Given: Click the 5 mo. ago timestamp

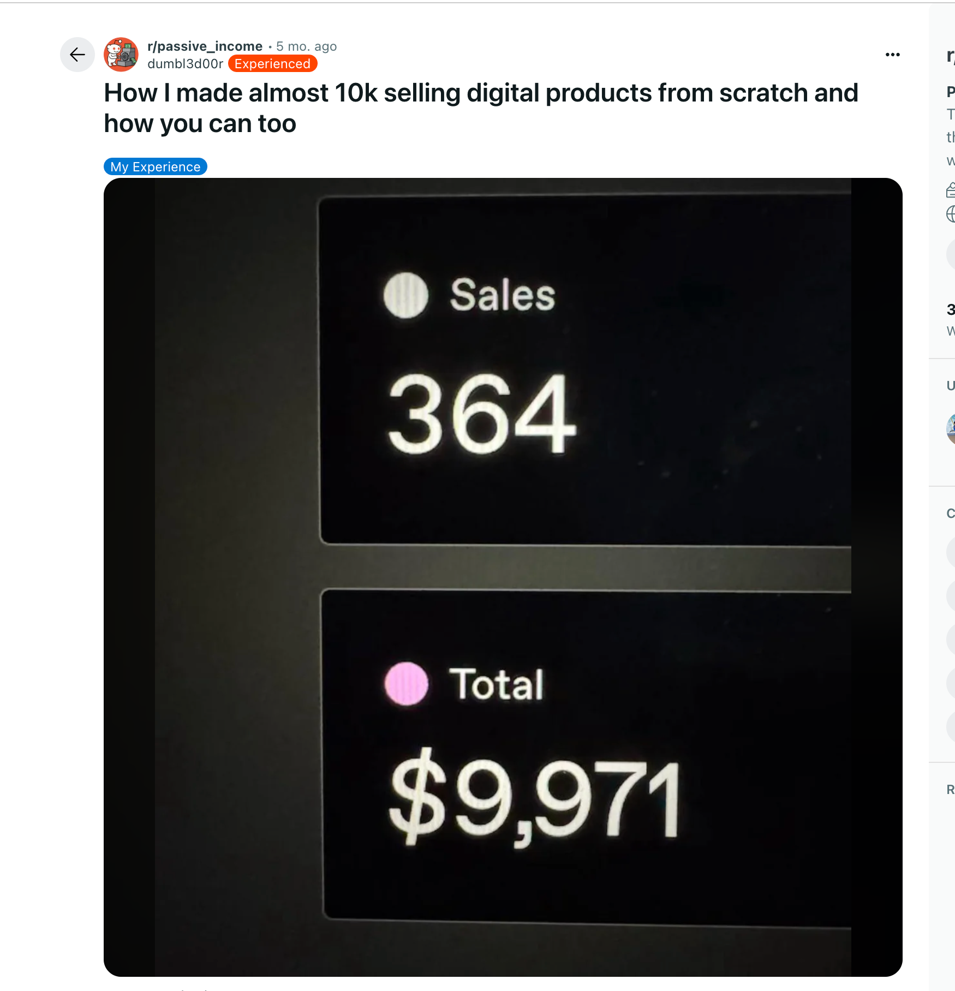Looking at the screenshot, I should (306, 46).
